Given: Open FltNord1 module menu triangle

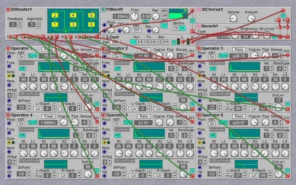Looking at the screenshot, I should coord(103,9).
